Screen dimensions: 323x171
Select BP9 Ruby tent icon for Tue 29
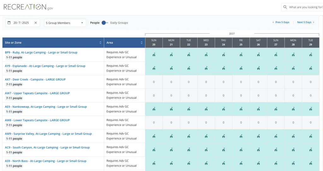click(x=311, y=55)
